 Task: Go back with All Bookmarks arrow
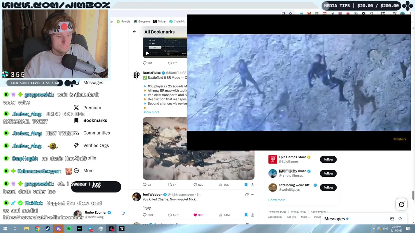(134, 32)
